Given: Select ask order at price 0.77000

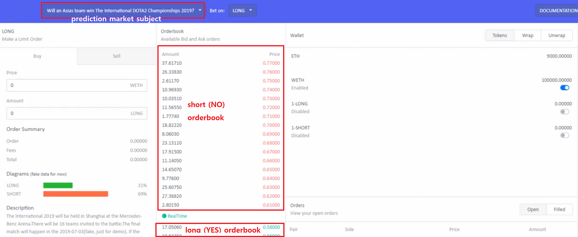Looking at the screenshot, I should click(221, 63).
